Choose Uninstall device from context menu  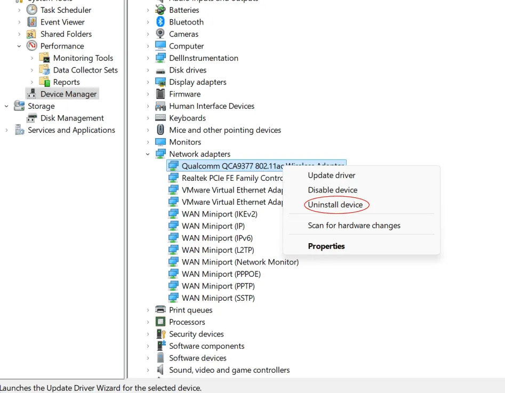(337, 204)
